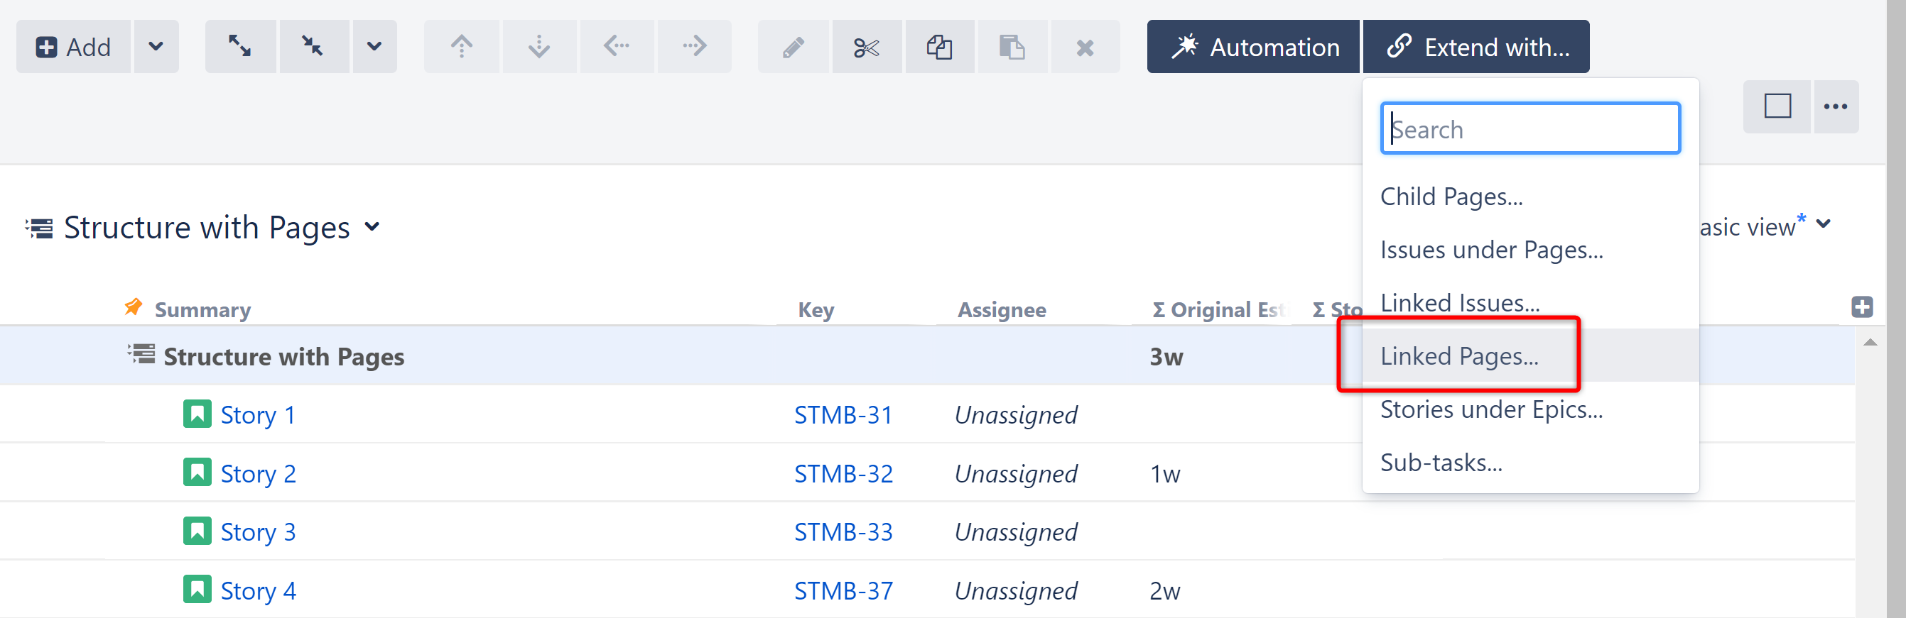Toggle the panel layout square button
Viewport: 1906px width, 618px height.
[x=1777, y=106]
